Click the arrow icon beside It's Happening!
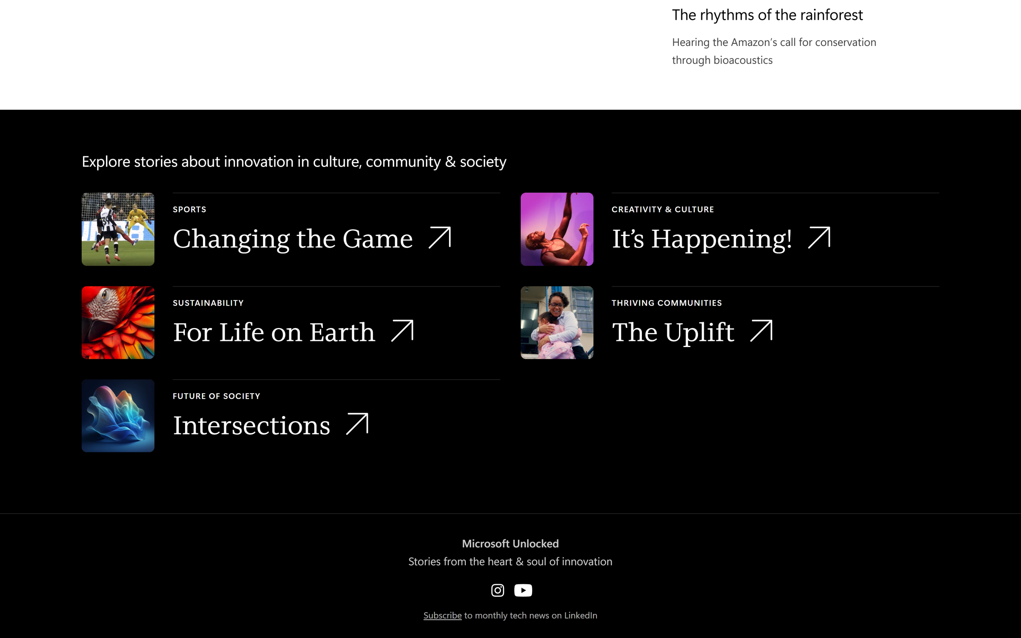 tap(819, 238)
